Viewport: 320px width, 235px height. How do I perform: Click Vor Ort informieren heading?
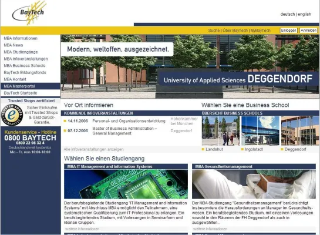pos(89,105)
